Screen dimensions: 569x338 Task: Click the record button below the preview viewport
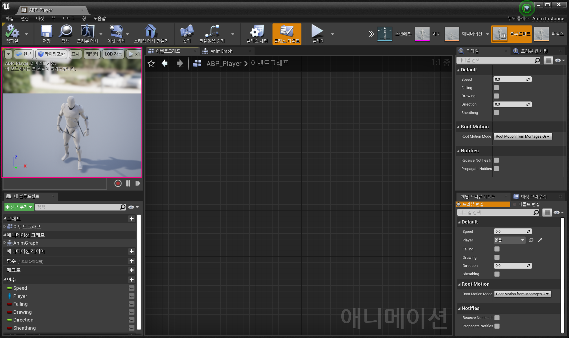tap(118, 183)
